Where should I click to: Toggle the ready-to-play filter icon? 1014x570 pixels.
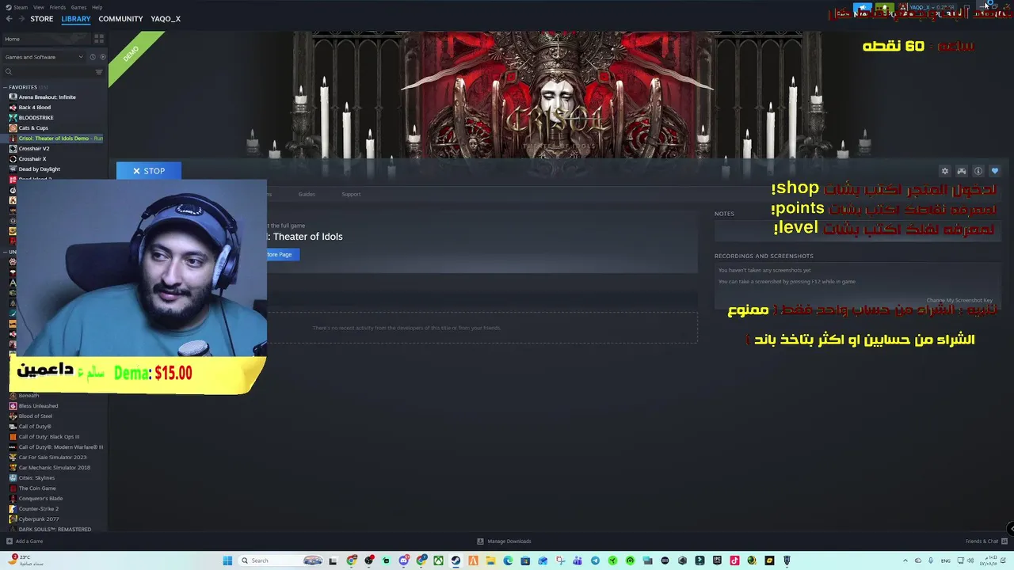click(102, 57)
